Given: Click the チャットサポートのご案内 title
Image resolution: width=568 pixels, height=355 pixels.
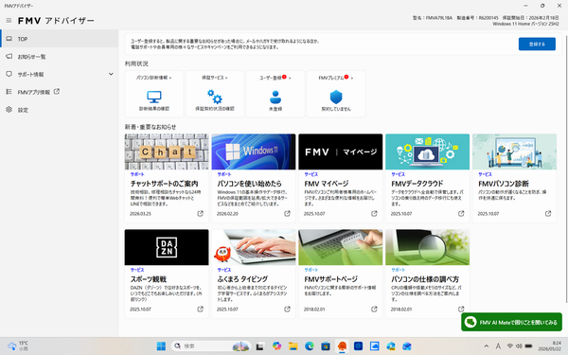Looking at the screenshot, I should coord(164,184).
